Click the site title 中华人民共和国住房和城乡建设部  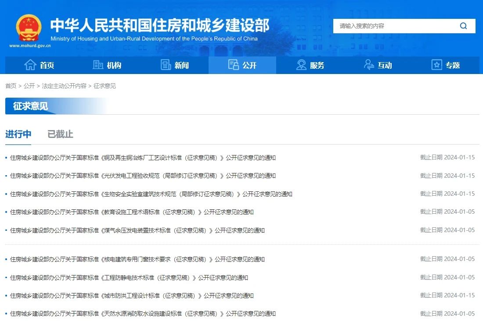tap(160, 25)
